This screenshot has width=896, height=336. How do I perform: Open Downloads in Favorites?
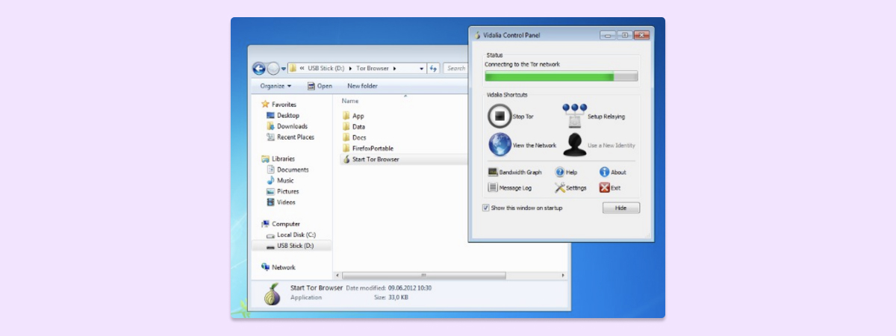point(287,126)
